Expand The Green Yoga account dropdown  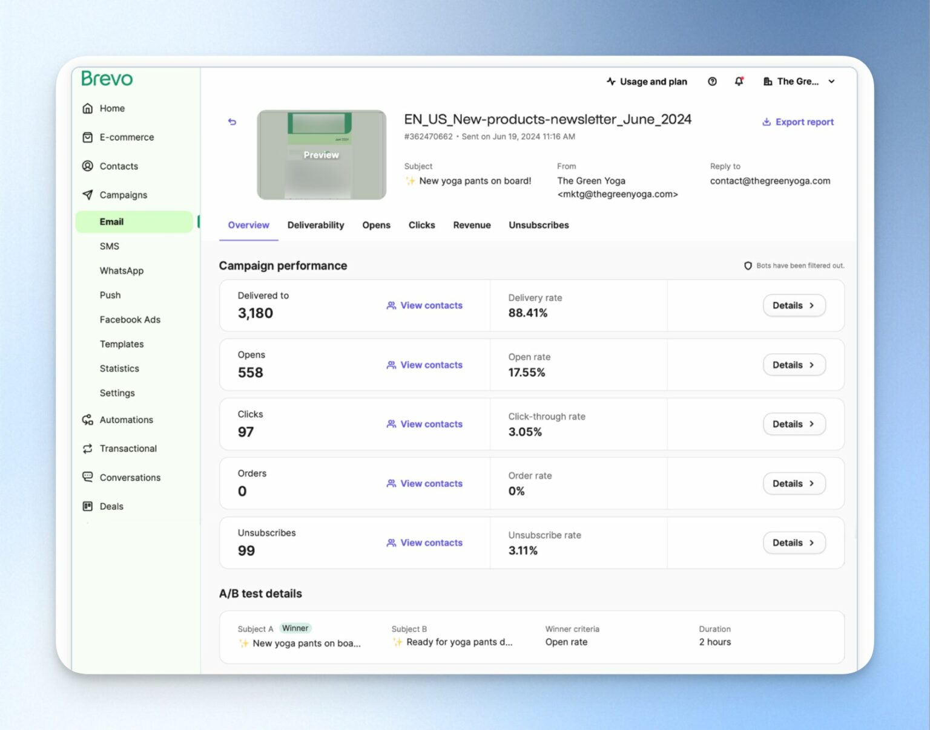832,81
